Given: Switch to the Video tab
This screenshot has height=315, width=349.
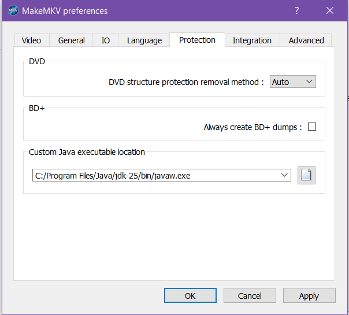Looking at the screenshot, I should tap(32, 40).
